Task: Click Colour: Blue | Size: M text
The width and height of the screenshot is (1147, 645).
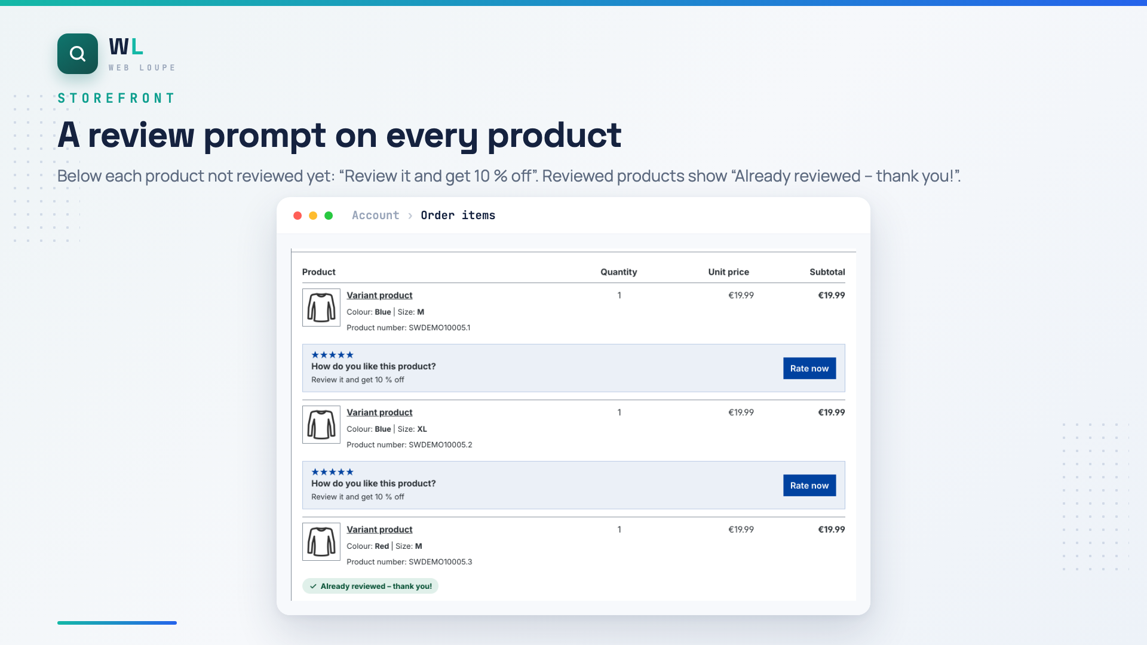Action: click(x=385, y=312)
